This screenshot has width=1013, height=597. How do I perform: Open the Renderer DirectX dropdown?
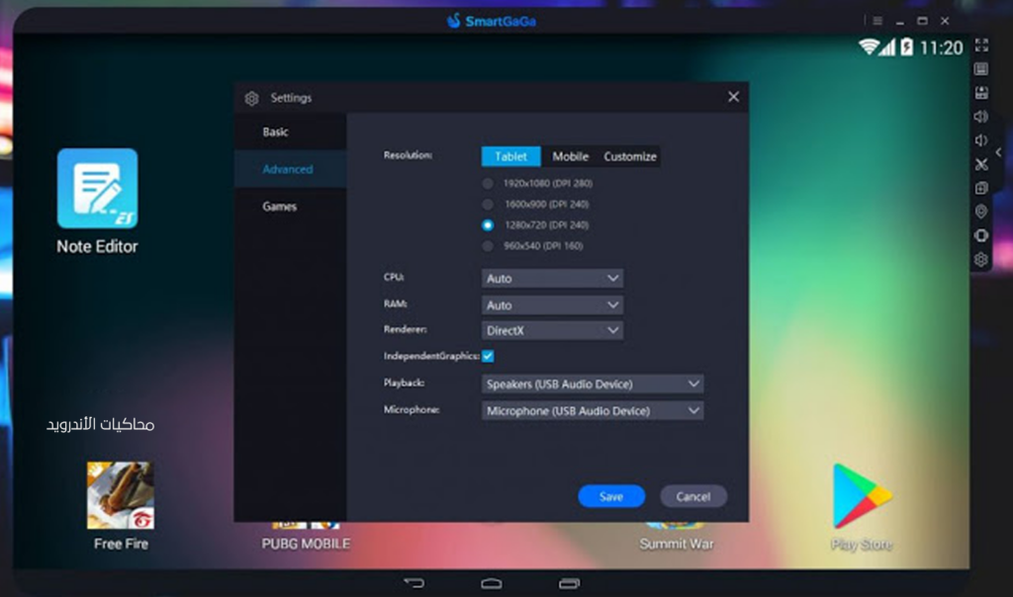(552, 330)
